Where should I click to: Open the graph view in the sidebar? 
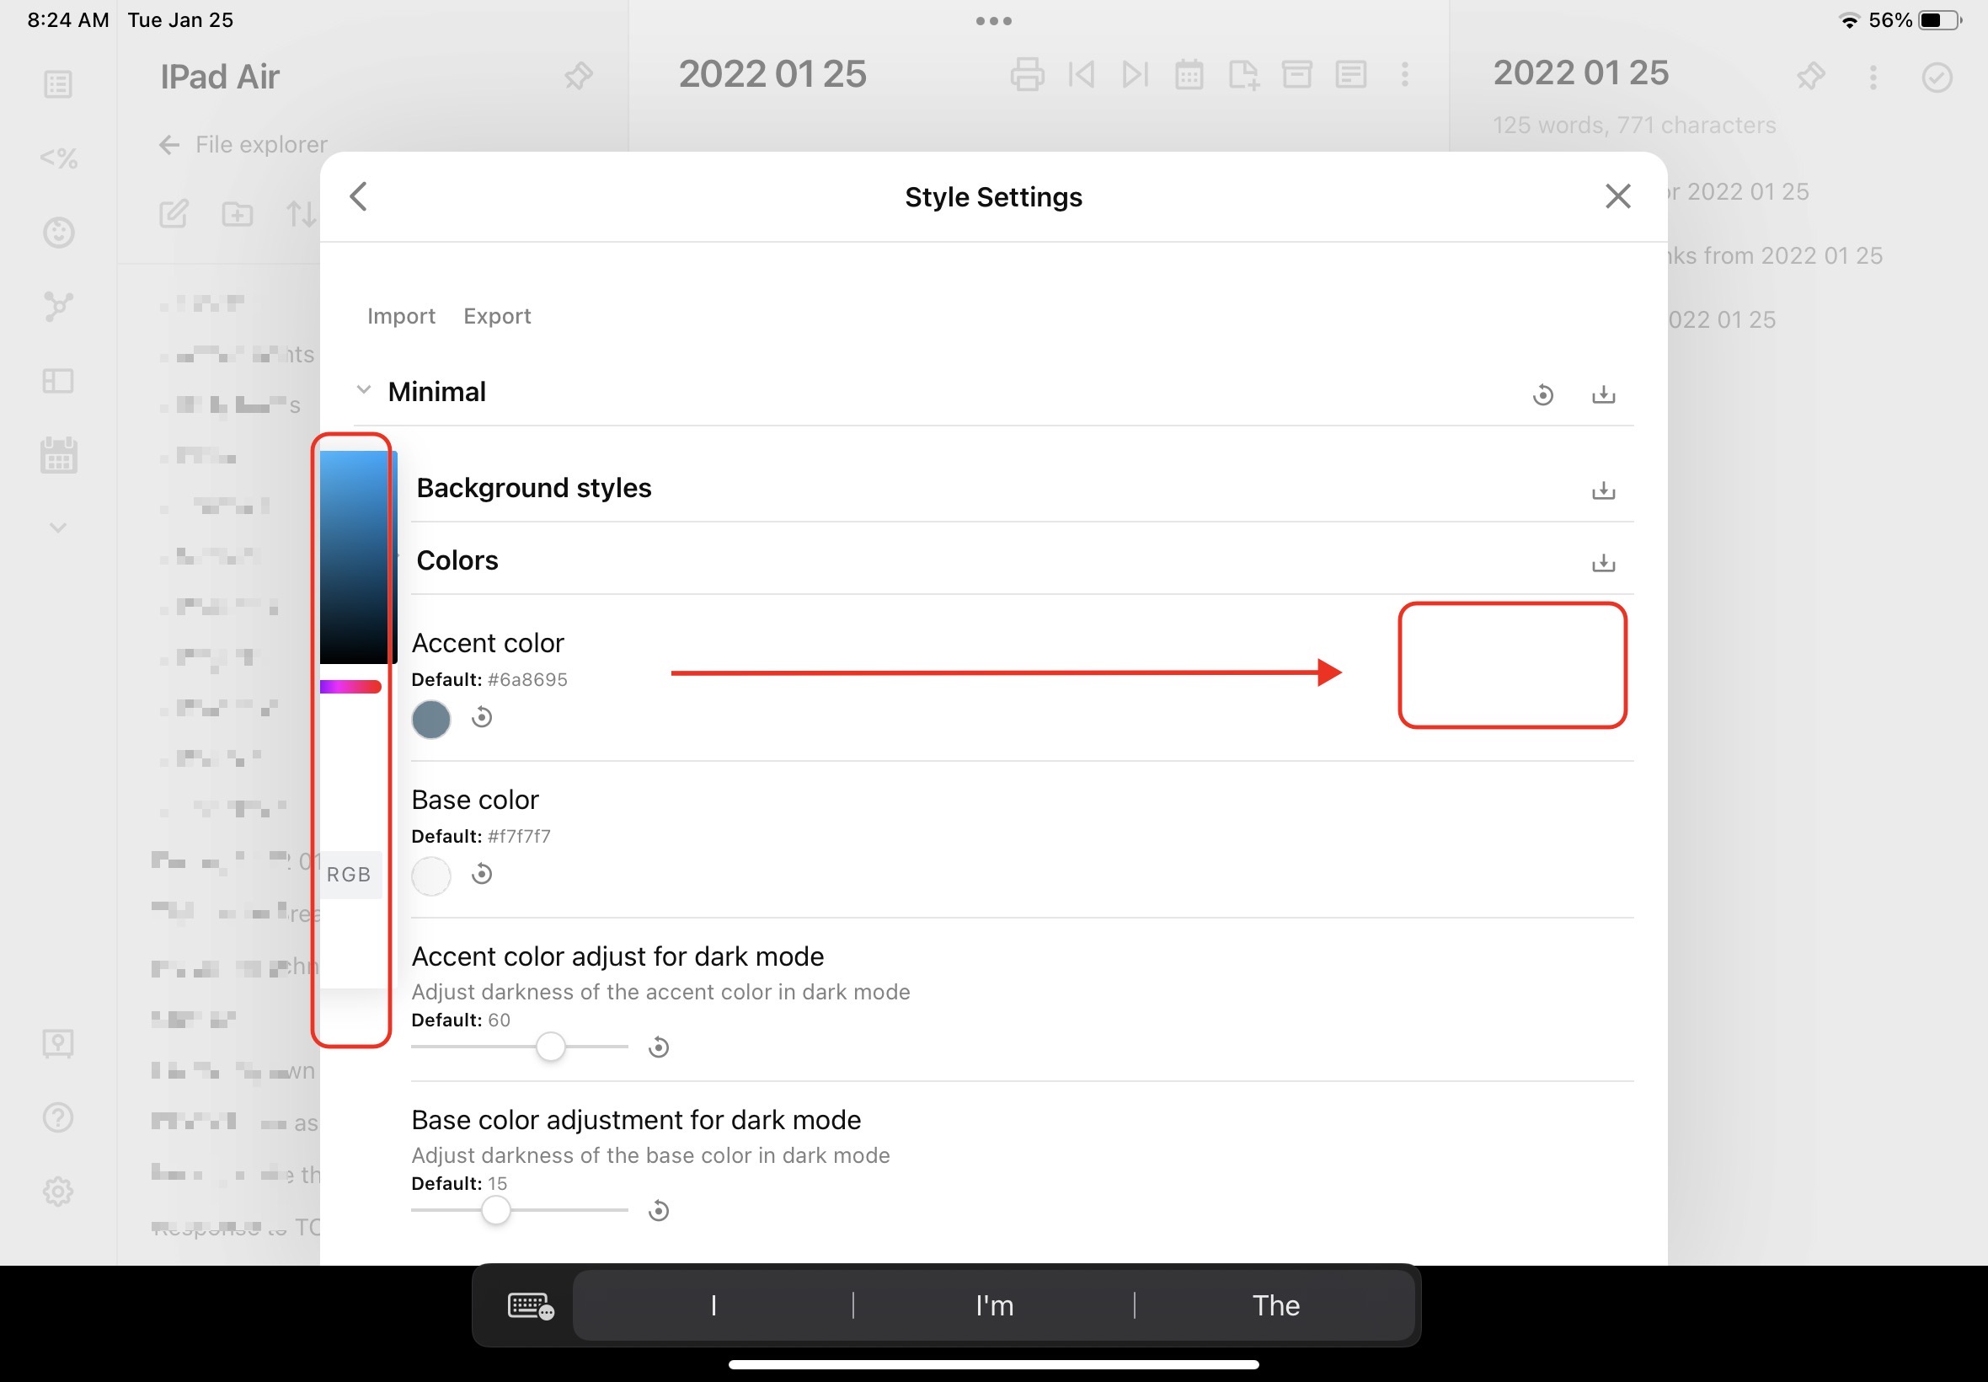57,307
